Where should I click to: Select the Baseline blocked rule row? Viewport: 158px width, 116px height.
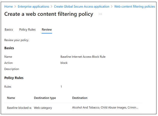[x=73, y=108]
